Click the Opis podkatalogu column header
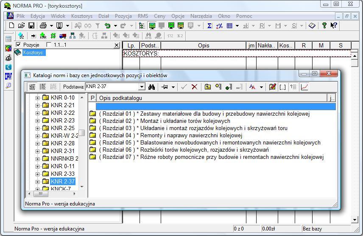This screenshot has width=363, height=236. point(212,98)
